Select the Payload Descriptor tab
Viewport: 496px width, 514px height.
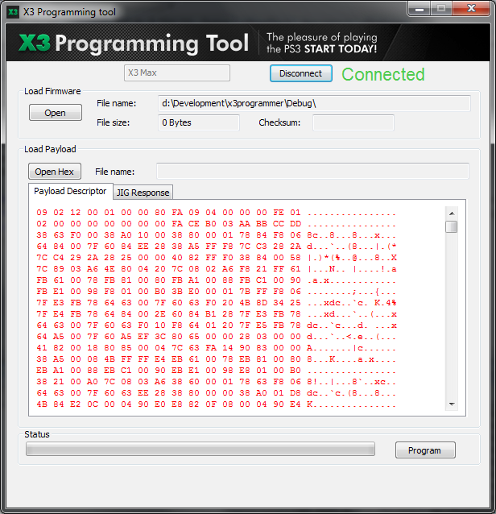70,191
